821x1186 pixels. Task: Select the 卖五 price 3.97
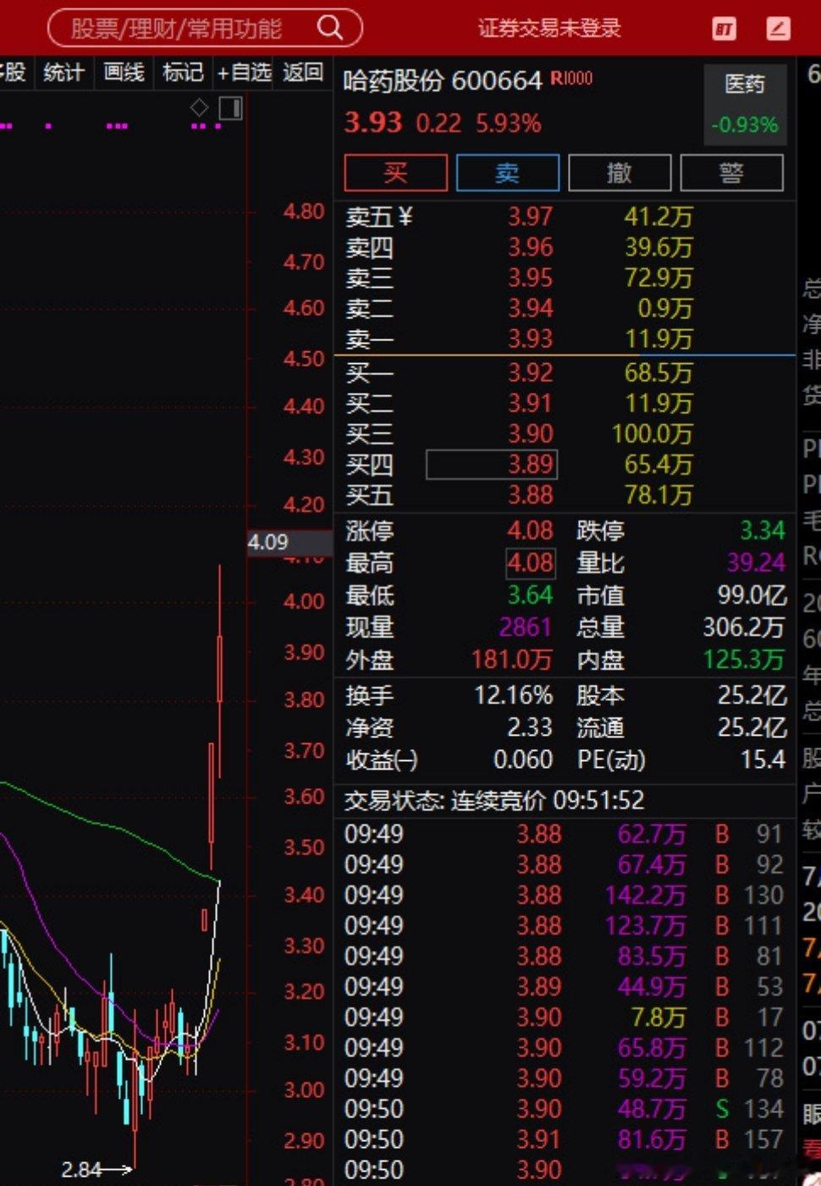pyautogui.click(x=530, y=217)
